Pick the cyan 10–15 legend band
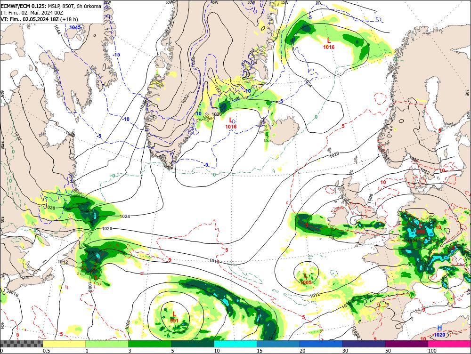Image resolution: width=471 pixels, height=354 pixels. [x=235, y=344]
